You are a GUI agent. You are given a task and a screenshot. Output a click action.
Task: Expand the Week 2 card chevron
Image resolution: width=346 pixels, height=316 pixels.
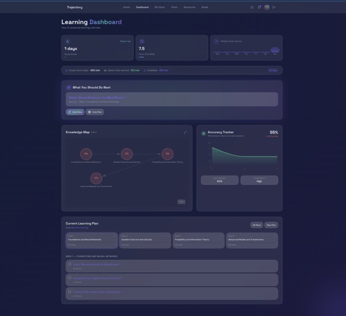(168, 236)
